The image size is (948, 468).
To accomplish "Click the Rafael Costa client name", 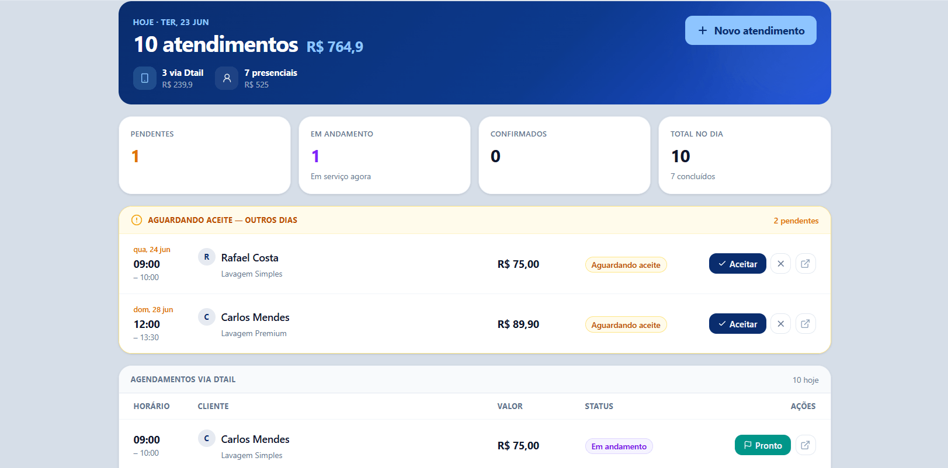I will (x=249, y=257).
